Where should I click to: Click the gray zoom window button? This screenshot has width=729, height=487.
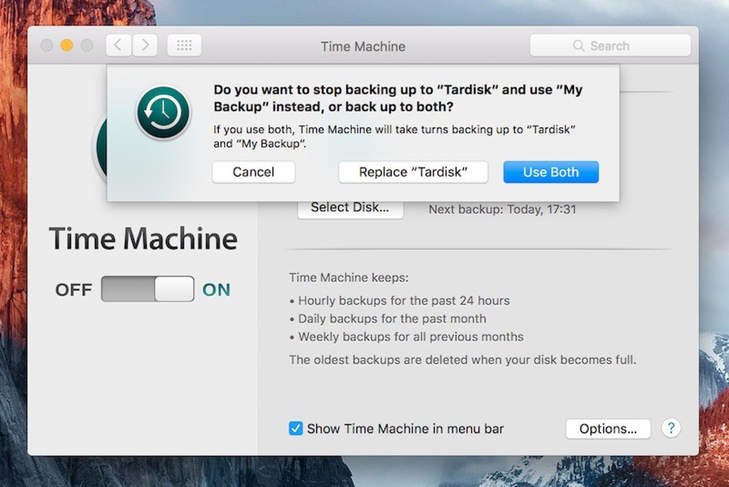pyautogui.click(x=87, y=46)
